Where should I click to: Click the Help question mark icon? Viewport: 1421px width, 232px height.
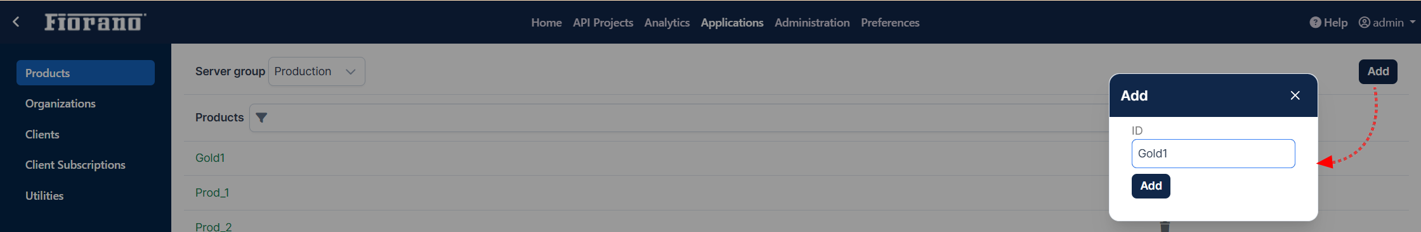[x=1315, y=22]
